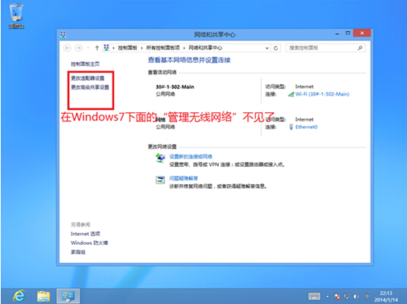
Task: Open File Explorer from the taskbar
Action: [43, 296]
